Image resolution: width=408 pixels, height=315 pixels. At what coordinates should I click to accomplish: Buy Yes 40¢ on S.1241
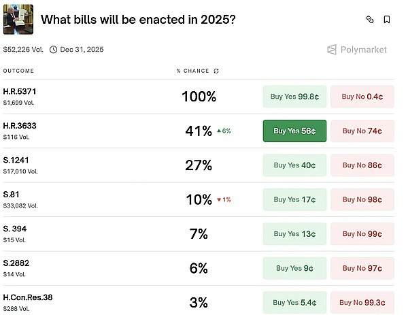(x=294, y=165)
